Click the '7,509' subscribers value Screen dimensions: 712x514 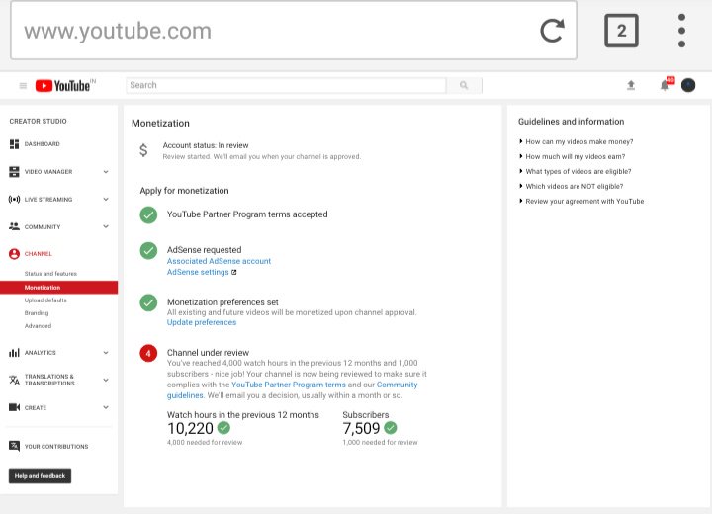(361, 428)
